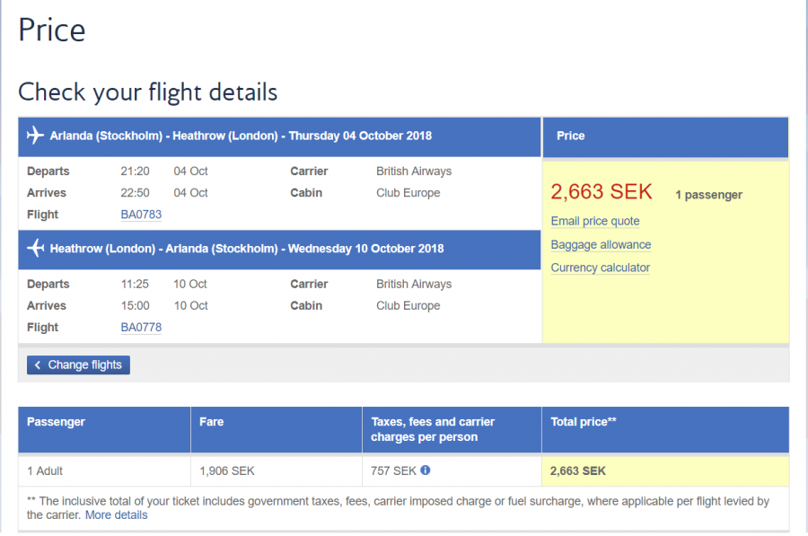Open the info icon next to 757 SEK
The image size is (808, 536).
426,470
